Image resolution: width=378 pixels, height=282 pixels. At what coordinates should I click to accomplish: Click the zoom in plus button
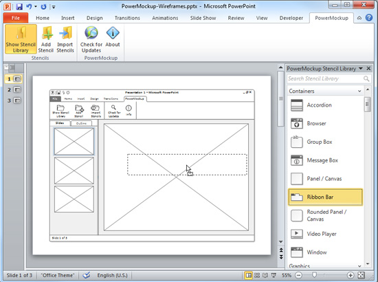coord(351,275)
